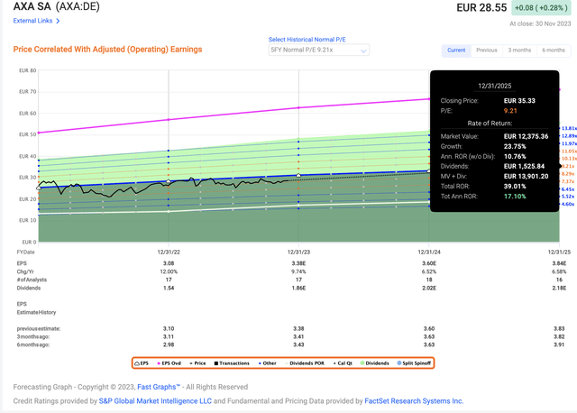Screen dimensions: 577x413
Task: Click the AXA SA (AXA:DE) title
Action: pyautogui.click(x=56, y=6)
